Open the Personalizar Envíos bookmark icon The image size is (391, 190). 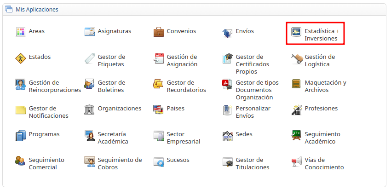coord(227,110)
